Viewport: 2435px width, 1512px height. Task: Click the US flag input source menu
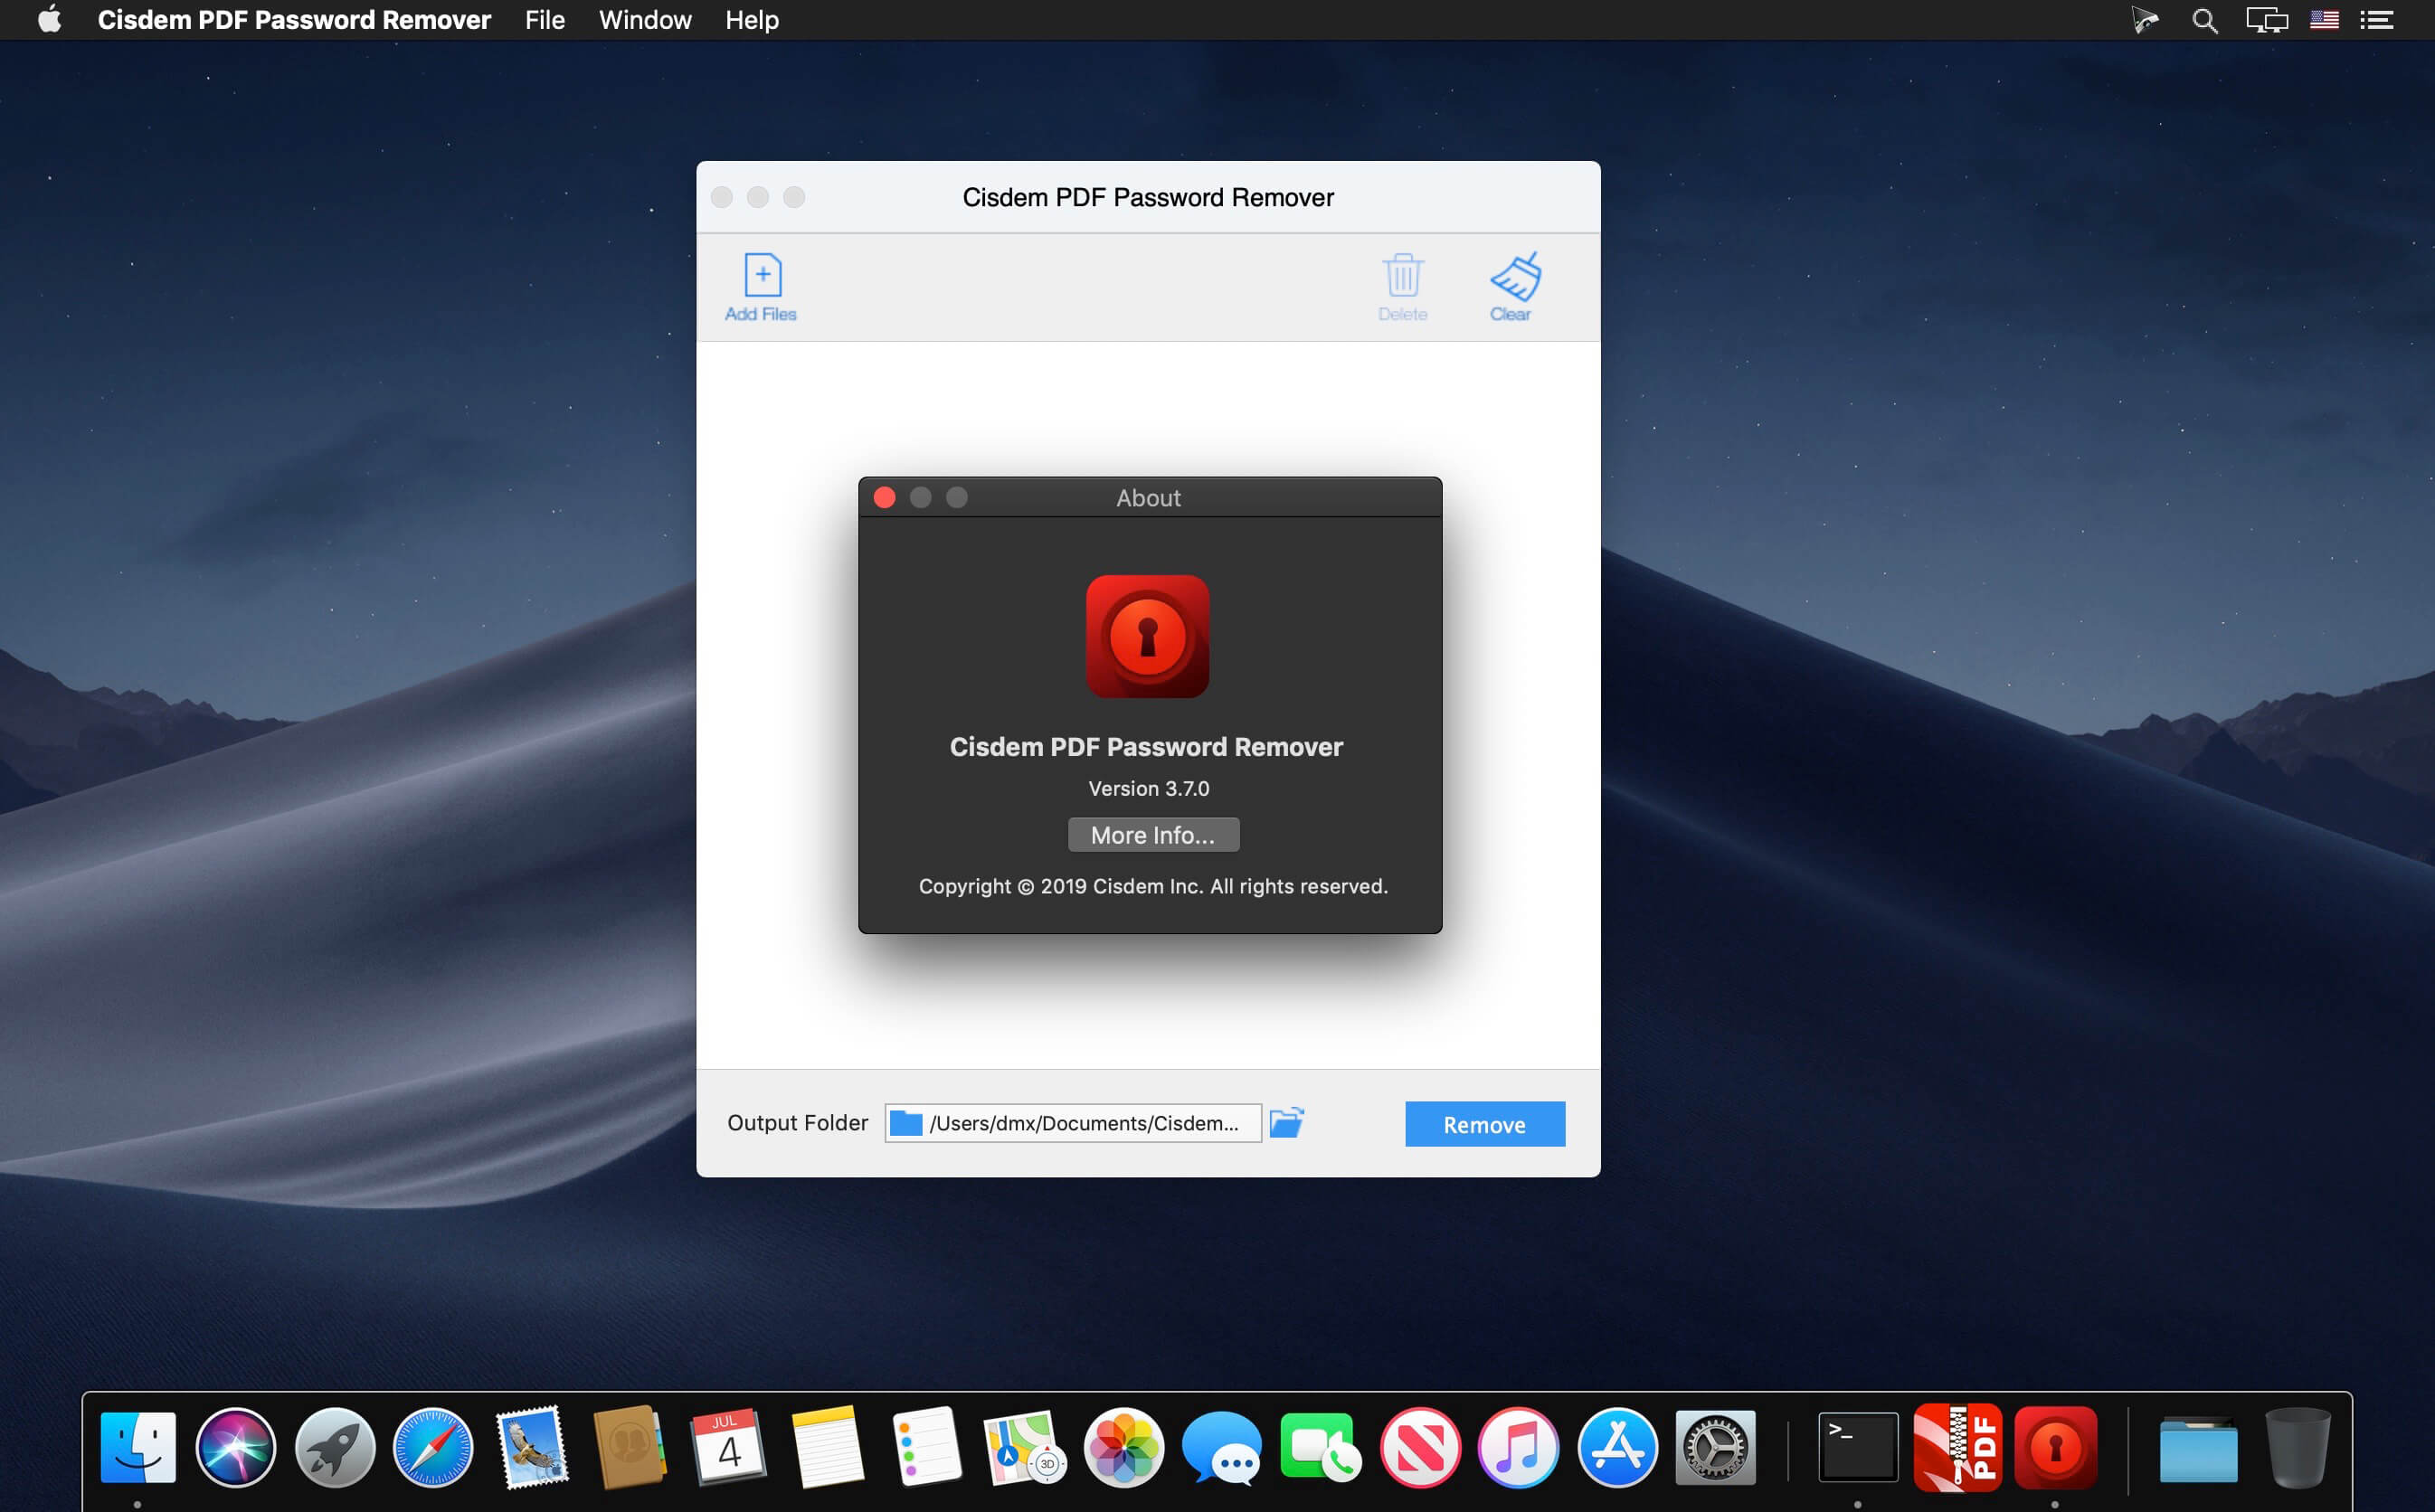pyautogui.click(x=2323, y=20)
